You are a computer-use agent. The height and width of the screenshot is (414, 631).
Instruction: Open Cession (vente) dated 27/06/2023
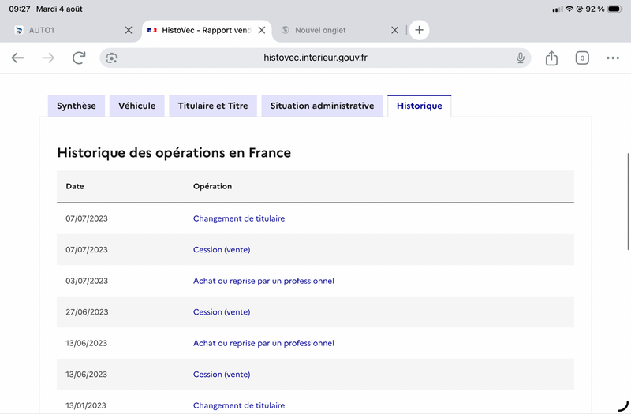(x=222, y=311)
